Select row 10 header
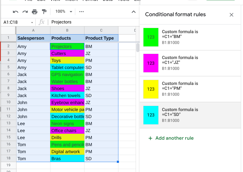The height and width of the screenshot is (172, 243). tap(8, 102)
